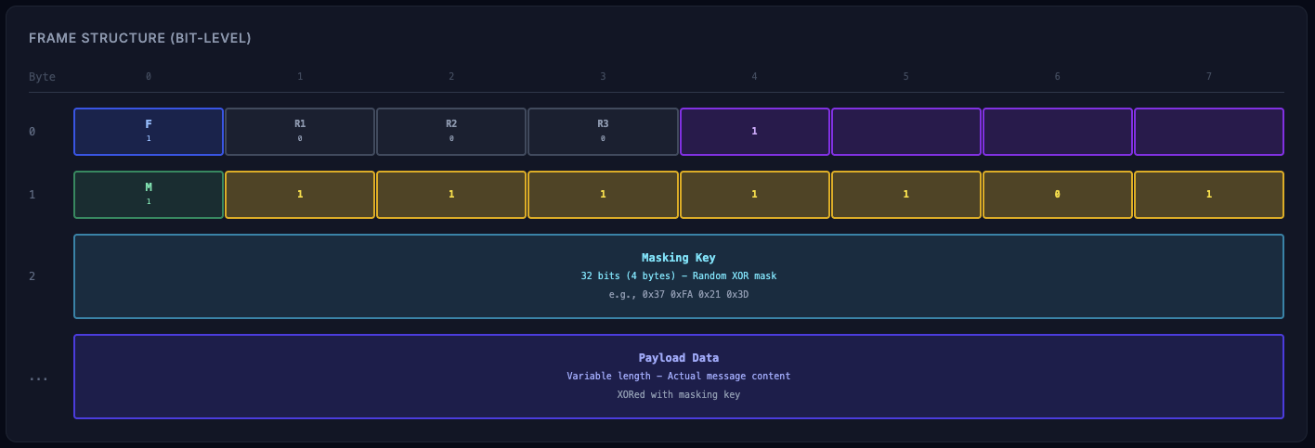This screenshot has height=448, width=1315.
Task: Click the purple cell showing value 1
Action: click(x=754, y=132)
